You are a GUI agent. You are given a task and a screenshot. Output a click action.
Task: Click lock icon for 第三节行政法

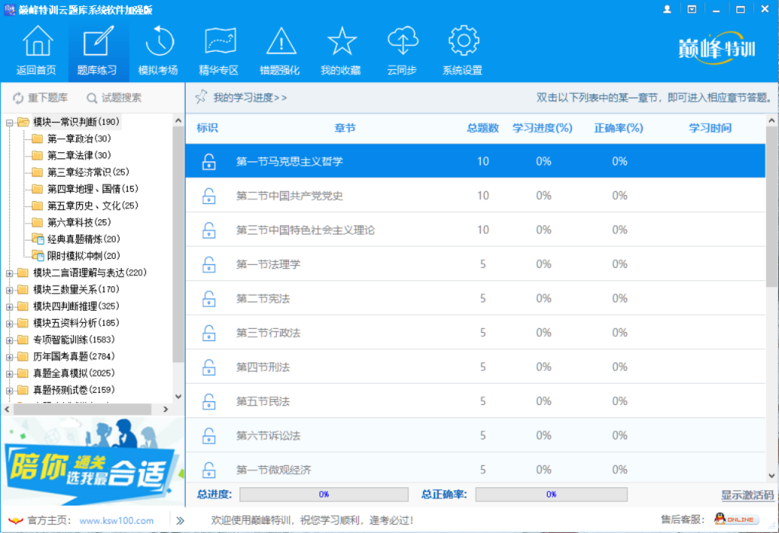coord(209,334)
